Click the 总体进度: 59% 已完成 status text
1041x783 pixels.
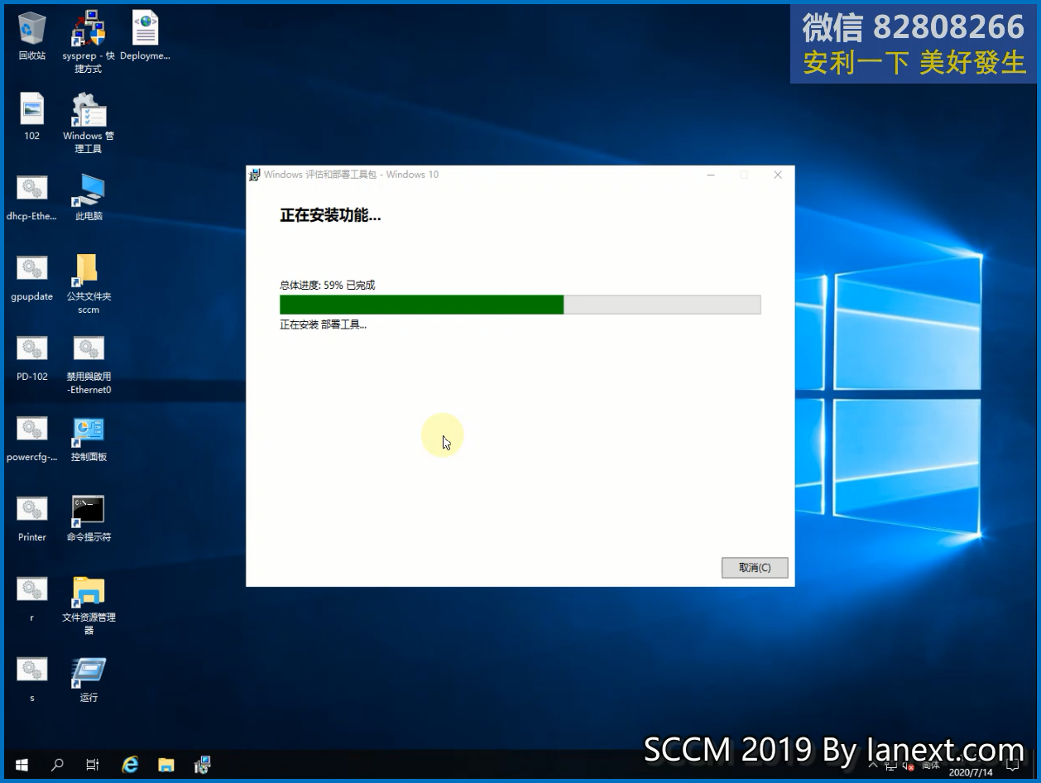click(x=328, y=285)
